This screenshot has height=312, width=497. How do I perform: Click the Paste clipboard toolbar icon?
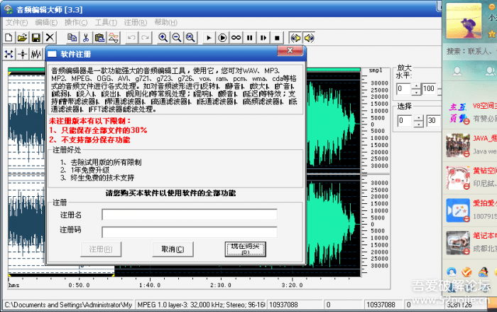pos(99,37)
